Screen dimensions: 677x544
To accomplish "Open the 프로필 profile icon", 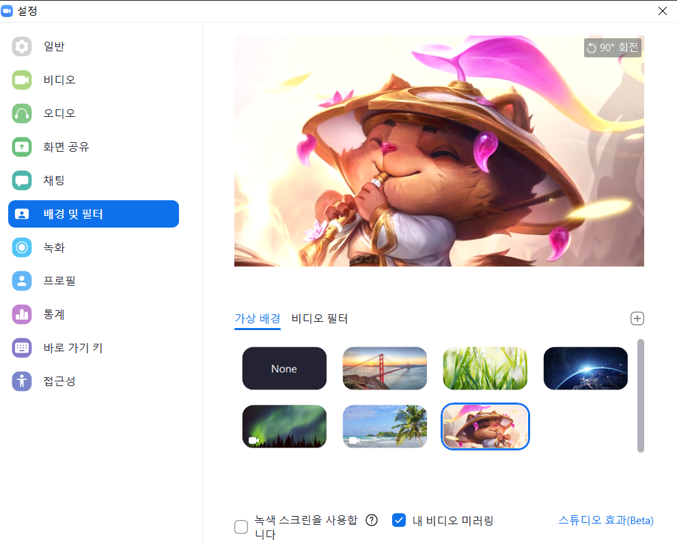I will click(x=22, y=281).
